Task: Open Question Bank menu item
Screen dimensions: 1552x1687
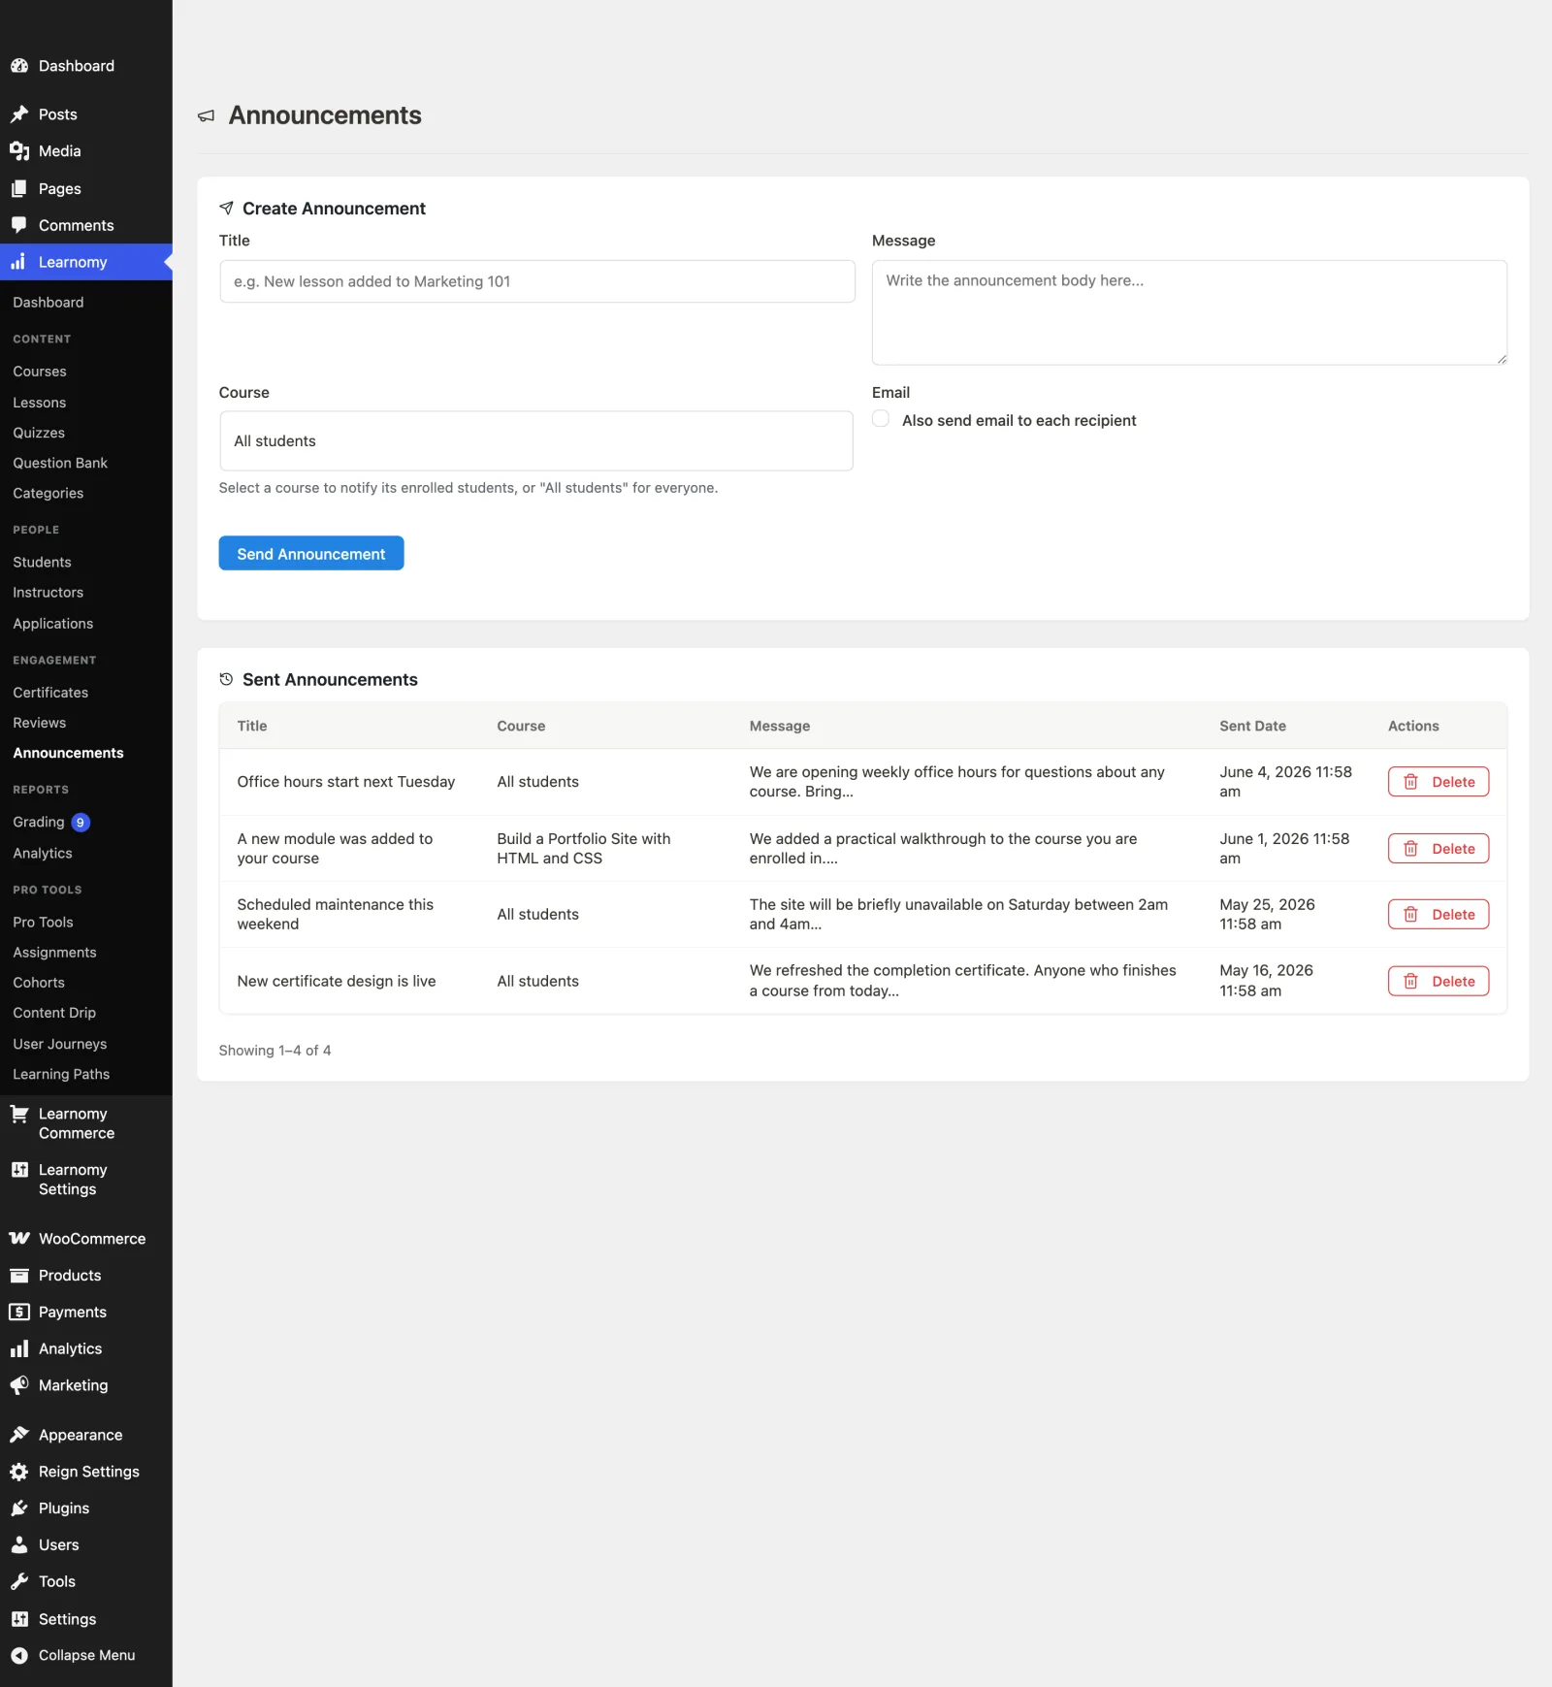Action: 60,463
